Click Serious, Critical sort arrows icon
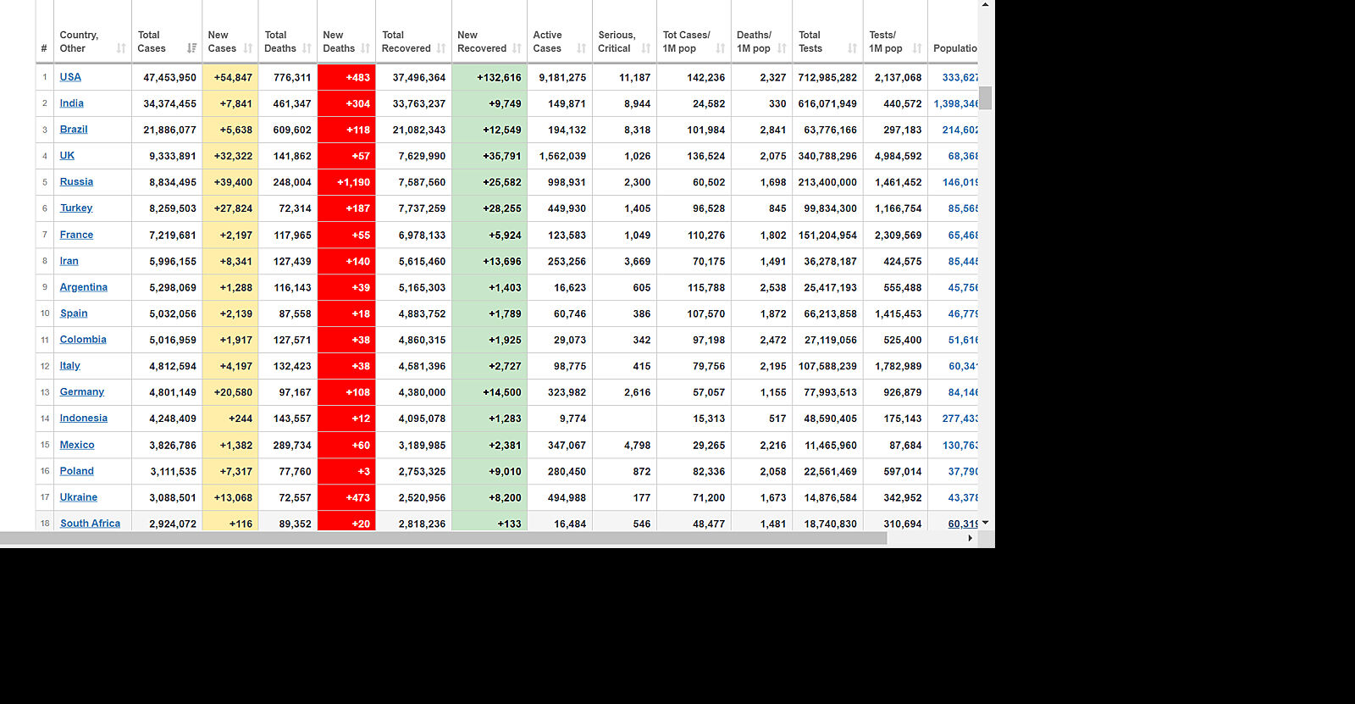Image resolution: width=1355 pixels, height=704 pixels. (x=646, y=48)
